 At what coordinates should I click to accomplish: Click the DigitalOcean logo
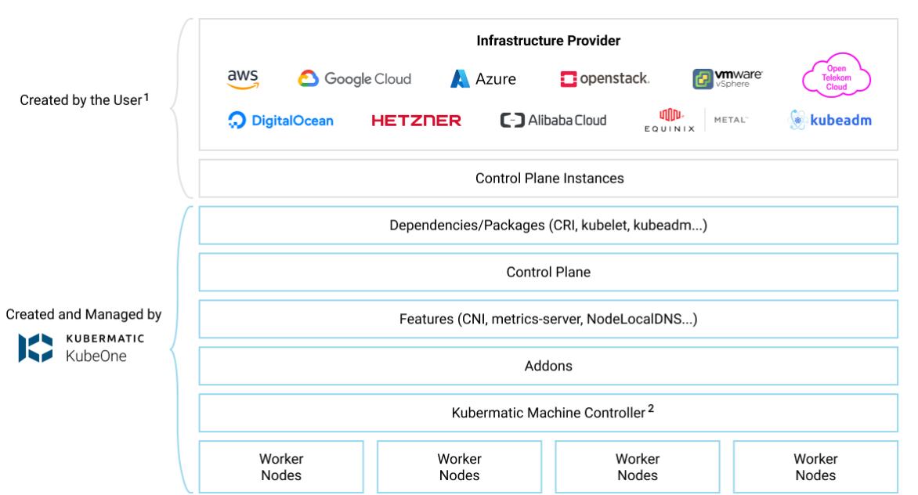(280, 121)
